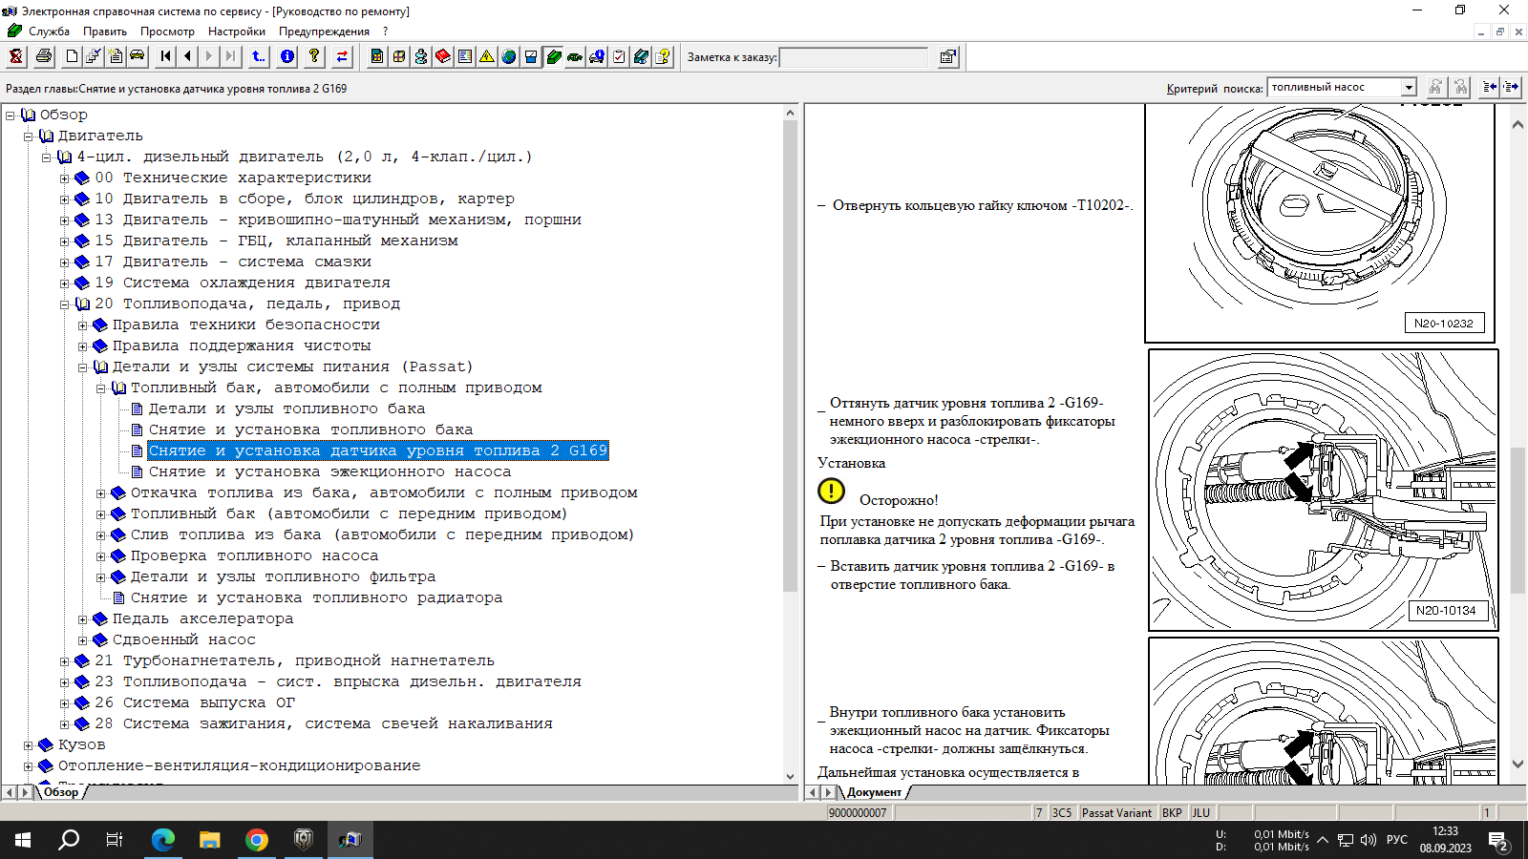Go to the first page using the toolbar arrow
Screen dimensions: 1528x859
[x=166, y=56]
